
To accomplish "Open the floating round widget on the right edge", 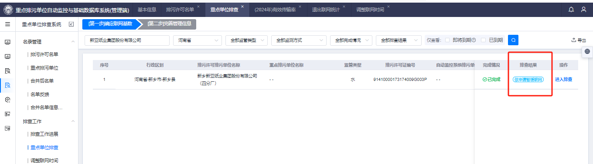I will [x=587, y=52].
